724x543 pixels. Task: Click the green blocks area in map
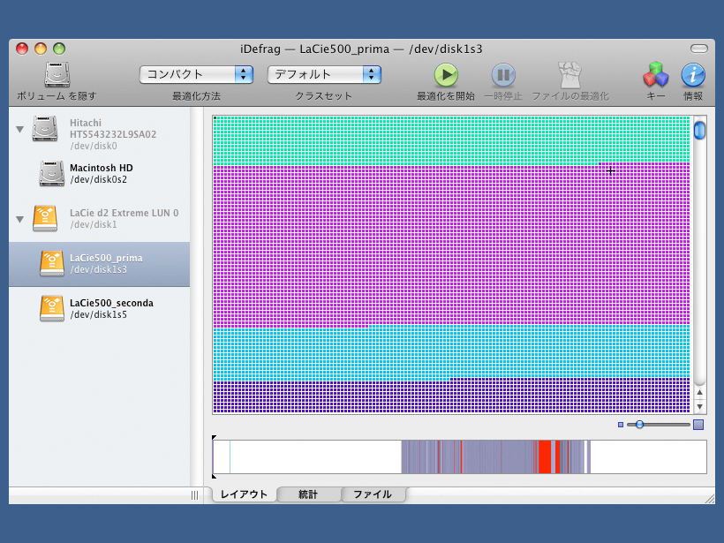coord(451,140)
